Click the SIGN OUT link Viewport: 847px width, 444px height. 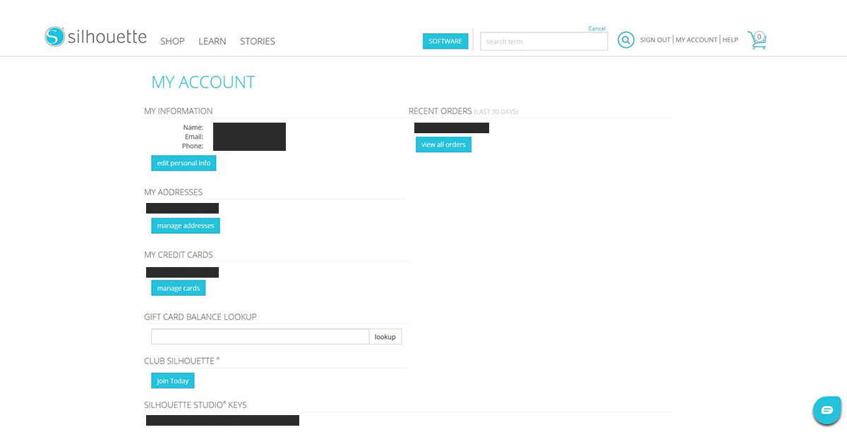[x=655, y=40]
